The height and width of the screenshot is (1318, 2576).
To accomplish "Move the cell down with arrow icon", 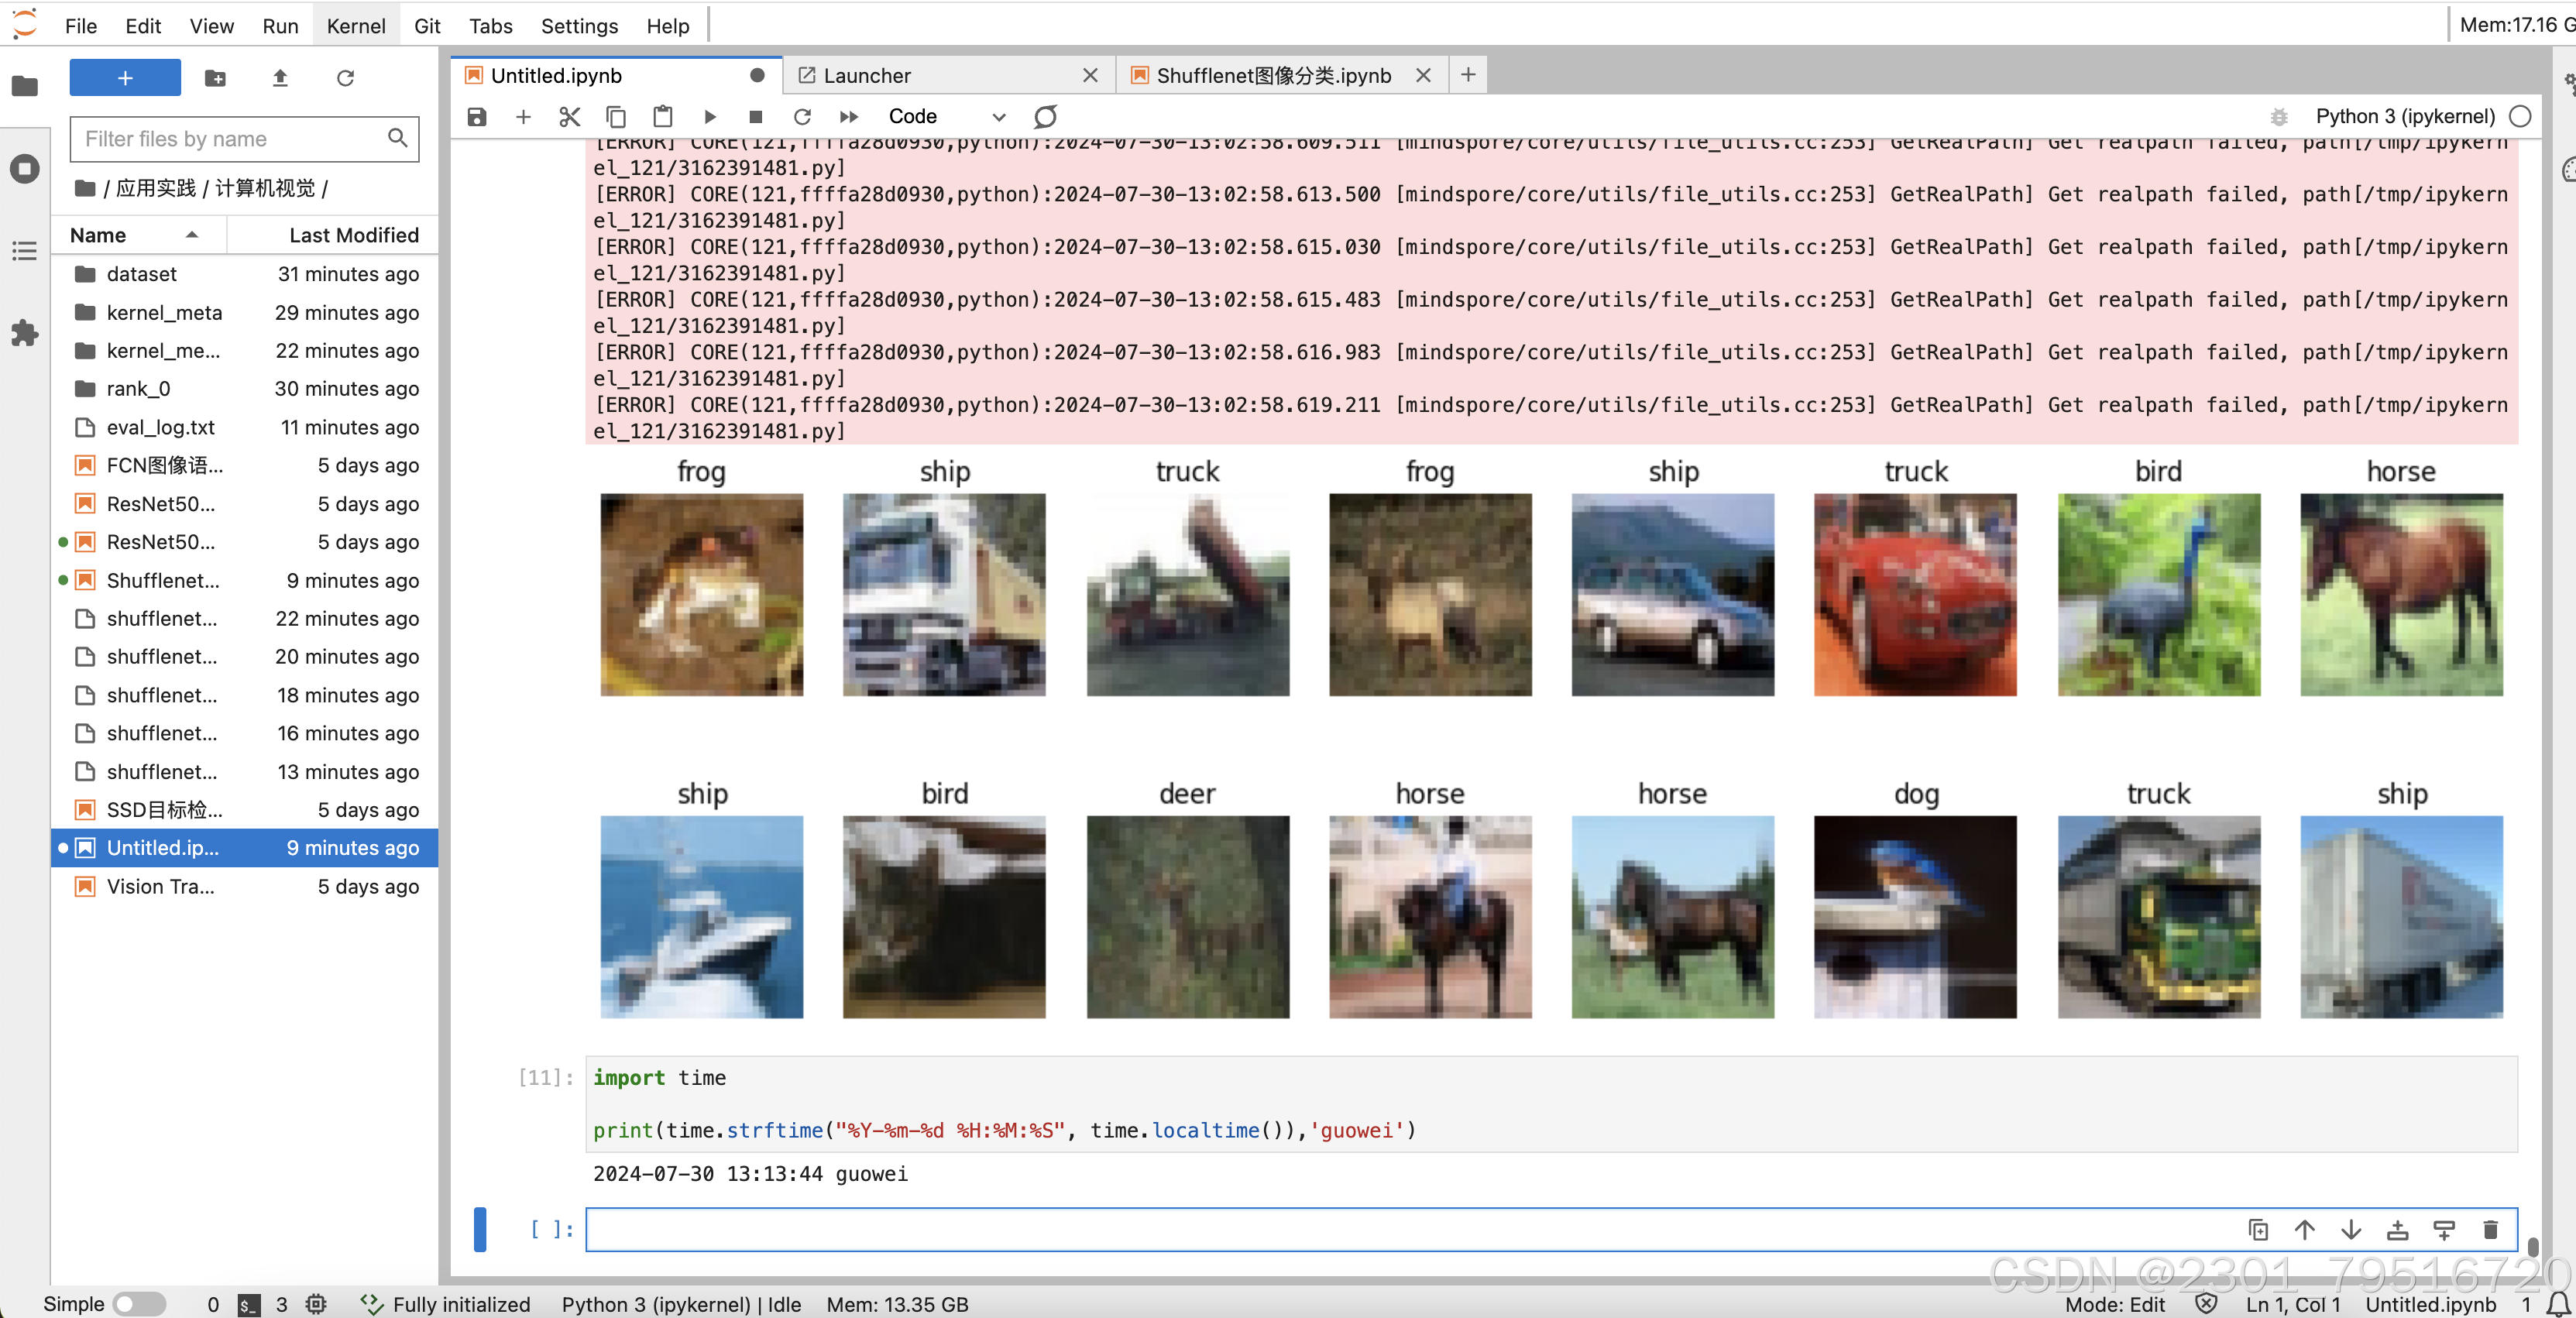I will (2351, 1230).
